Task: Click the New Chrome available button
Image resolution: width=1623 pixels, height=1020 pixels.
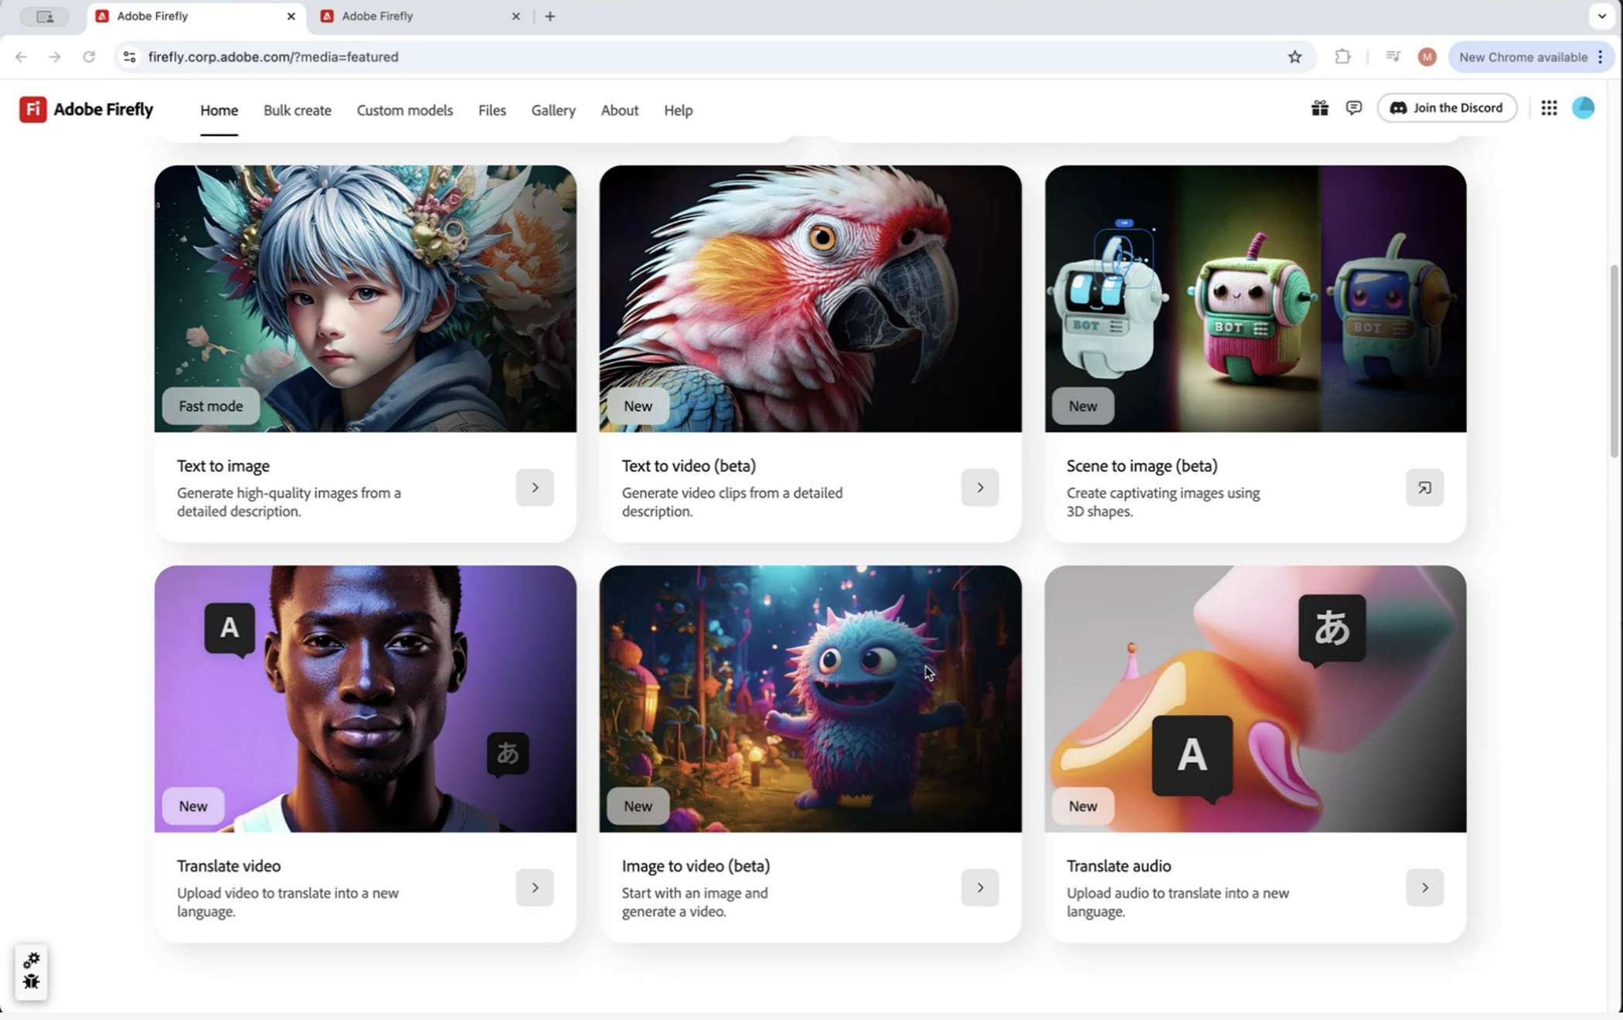Action: click(x=1523, y=57)
